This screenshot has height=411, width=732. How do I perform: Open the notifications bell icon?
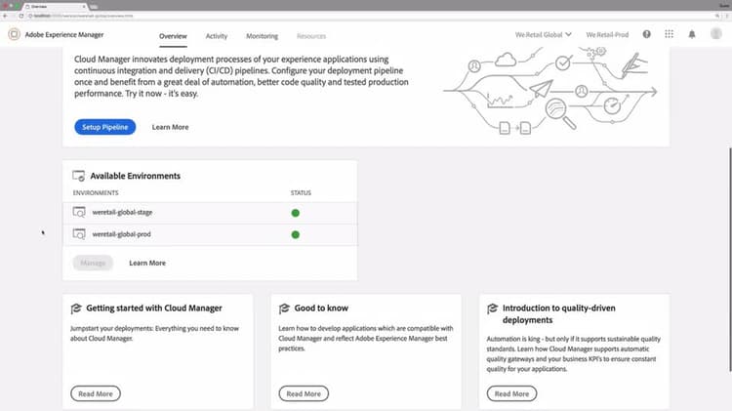(x=692, y=34)
